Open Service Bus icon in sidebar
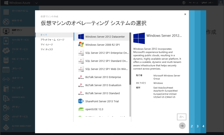The height and width of the screenshot is (135, 224). (6, 98)
